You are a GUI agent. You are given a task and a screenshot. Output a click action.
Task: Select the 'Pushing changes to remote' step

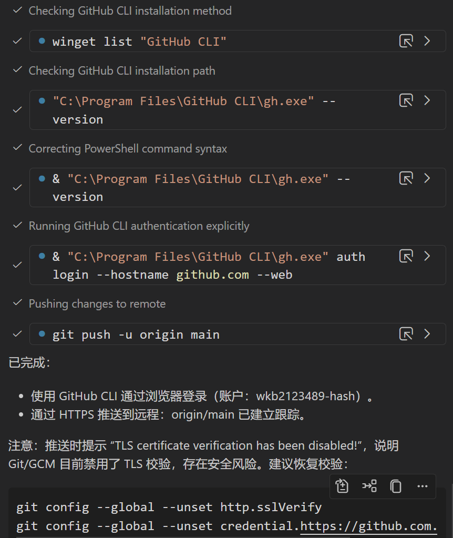click(97, 304)
